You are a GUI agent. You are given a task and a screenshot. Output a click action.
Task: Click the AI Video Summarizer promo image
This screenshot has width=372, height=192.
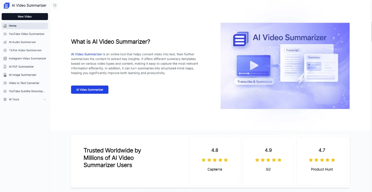[285, 66]
